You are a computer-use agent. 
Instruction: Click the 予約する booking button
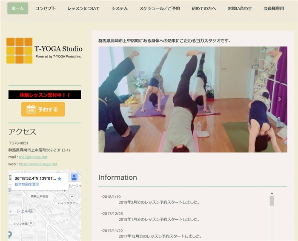[43, 109]
